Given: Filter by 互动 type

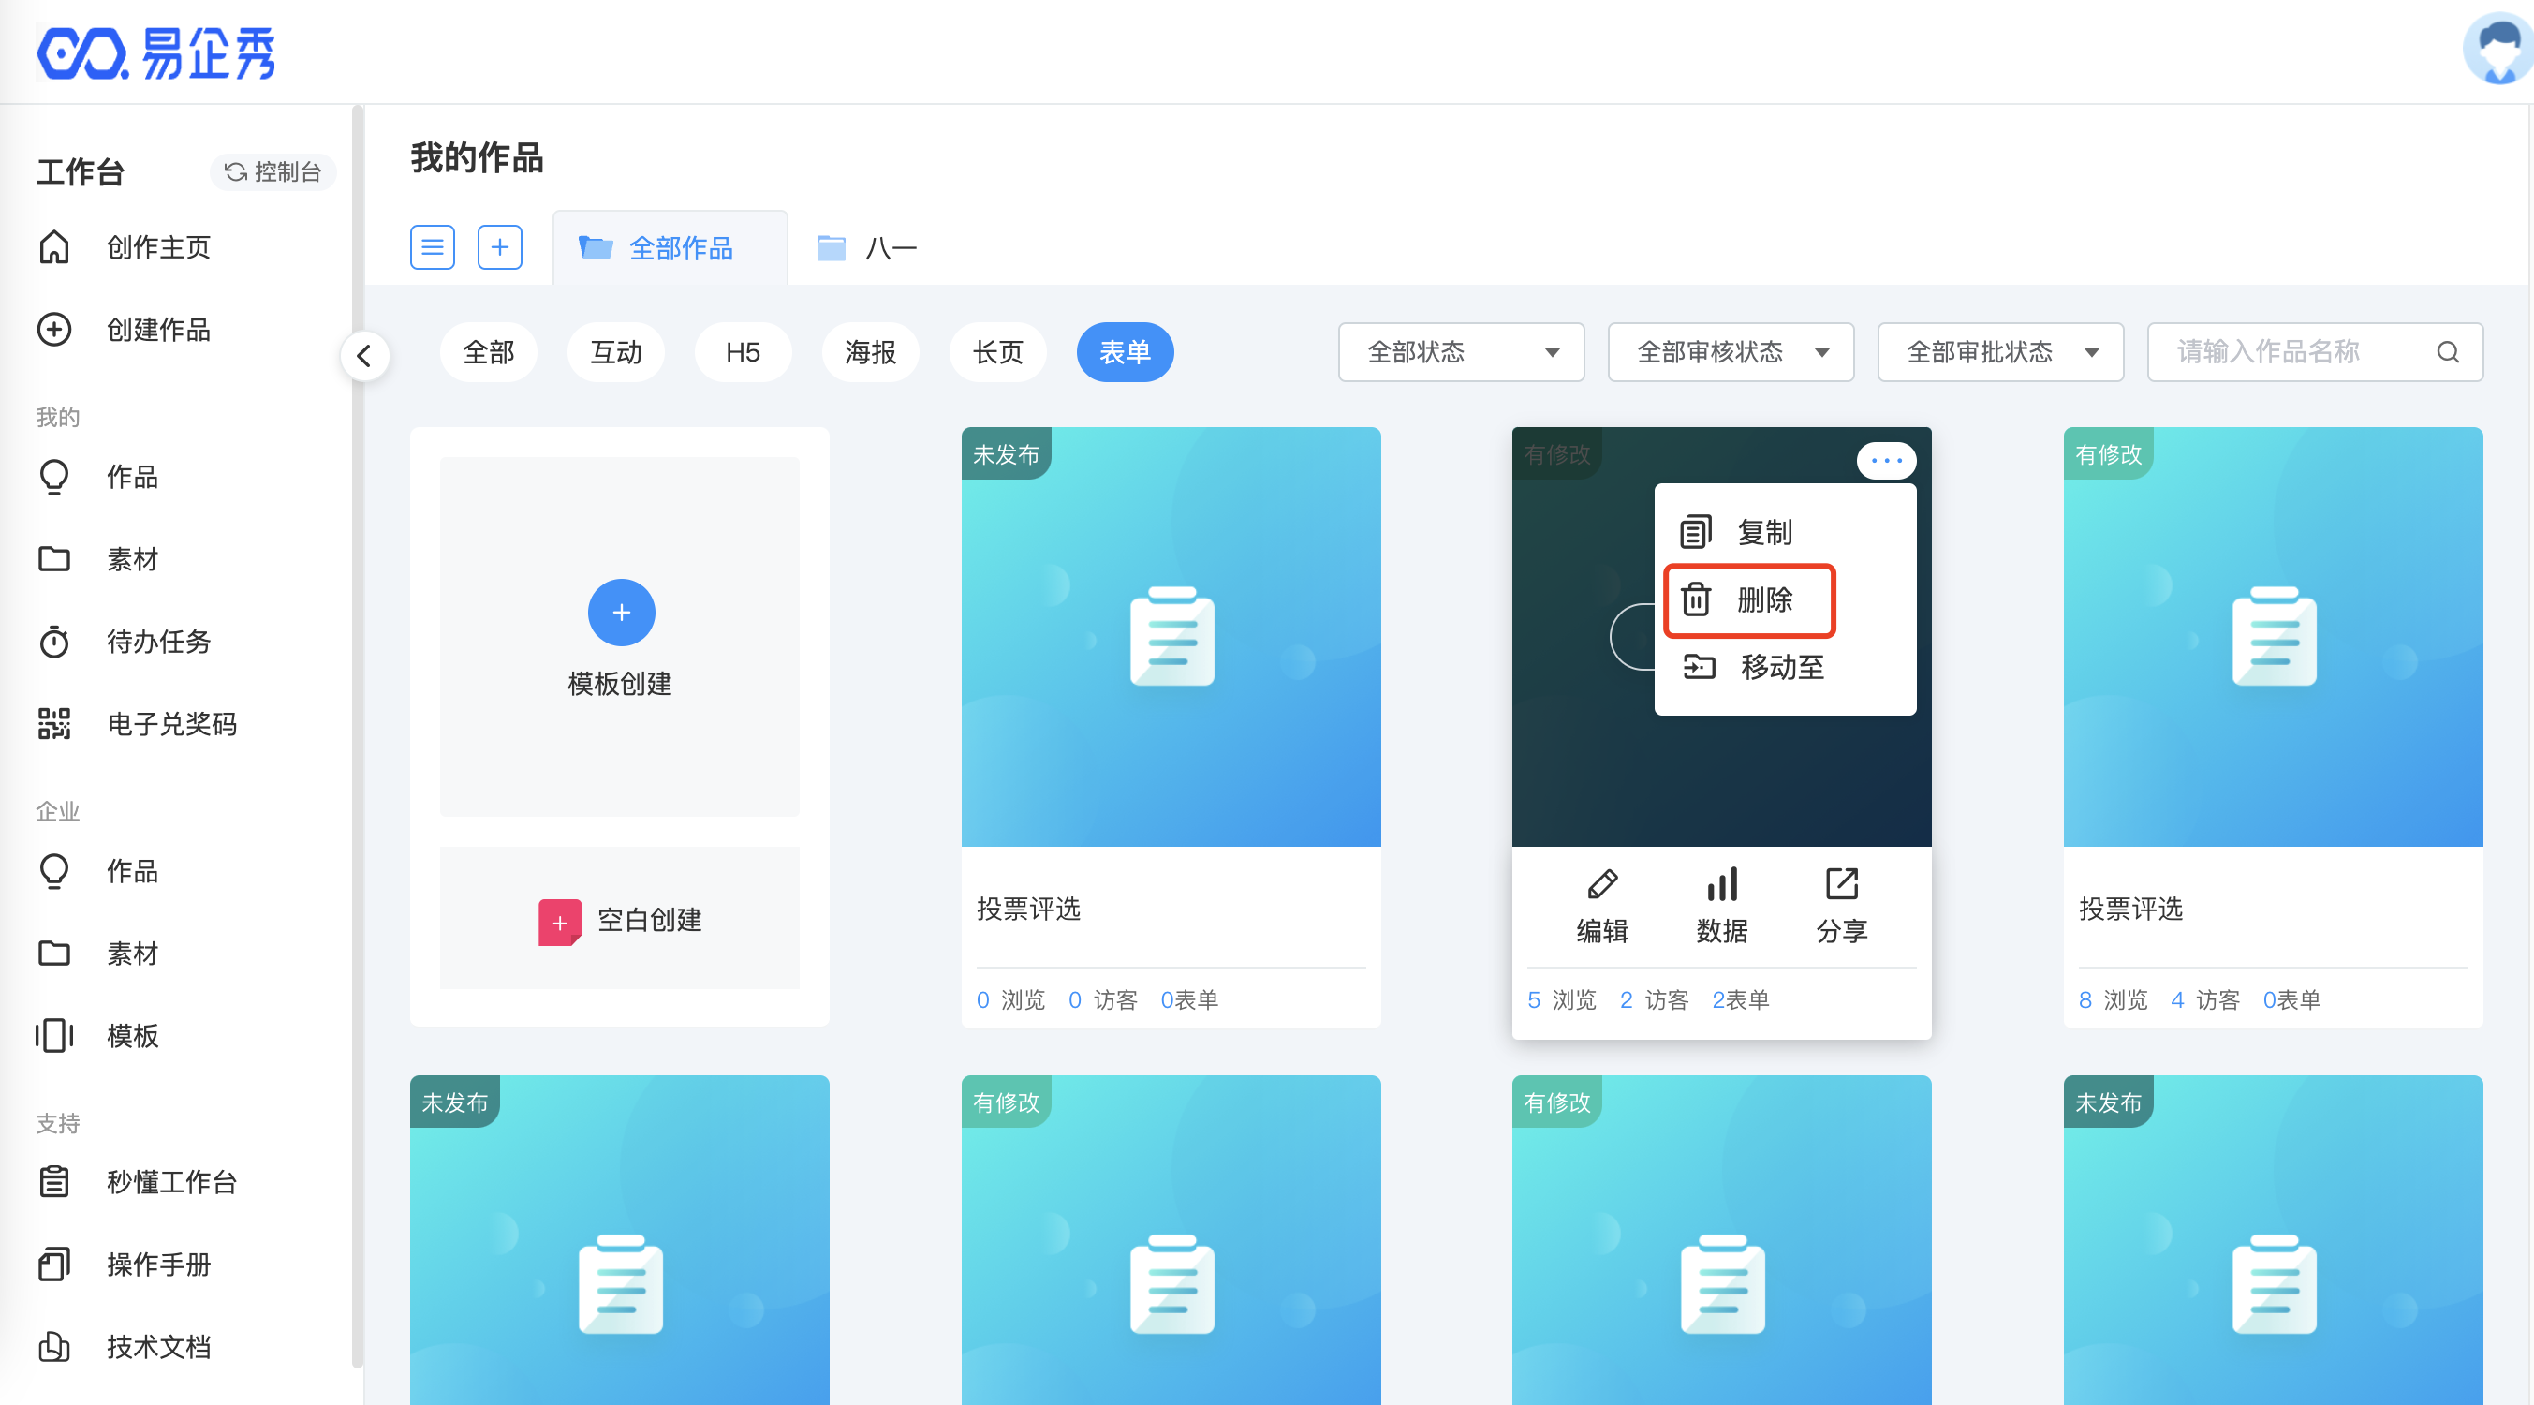Looking at the screenshot, I should coord(616,352).
